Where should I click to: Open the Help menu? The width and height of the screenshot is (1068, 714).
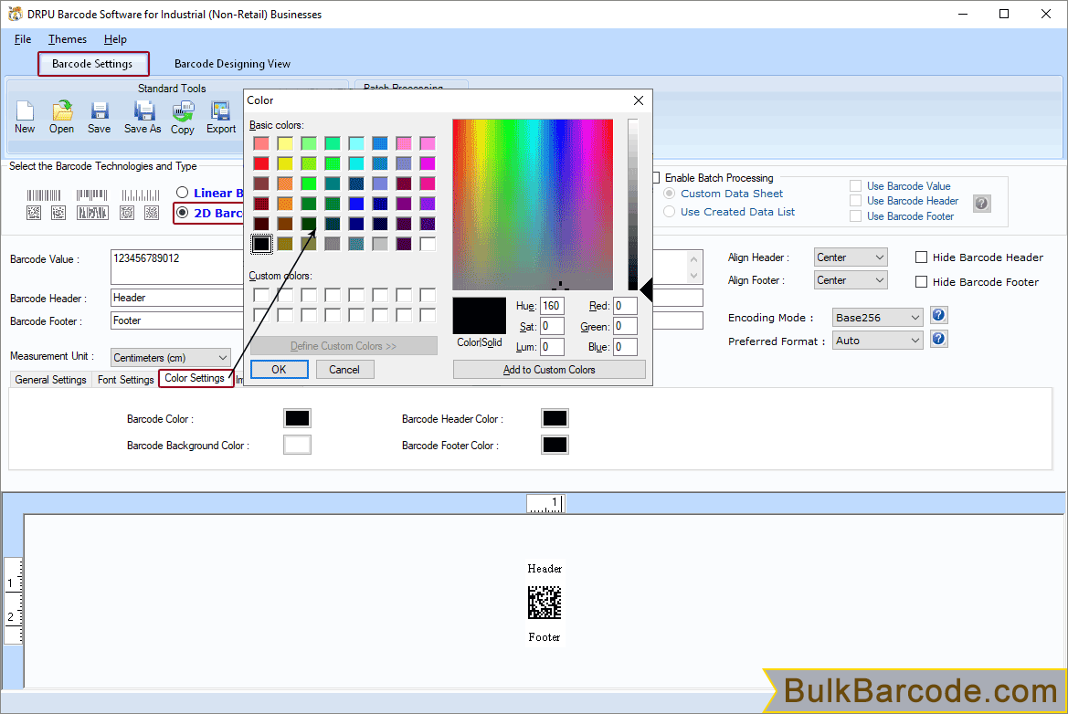tap(115, 39)
